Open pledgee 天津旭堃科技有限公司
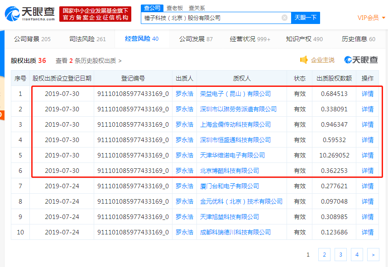Image resolution: width=388 pixels, height=267 pixels. pos(230,217)
